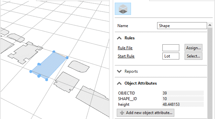Select the SHAPE__ID value 10
Screen dimensions: 215x119
coord(183,99)
